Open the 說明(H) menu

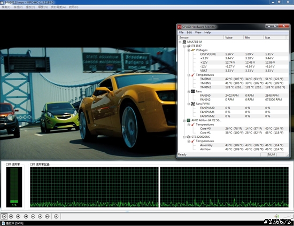click(74, 7)
